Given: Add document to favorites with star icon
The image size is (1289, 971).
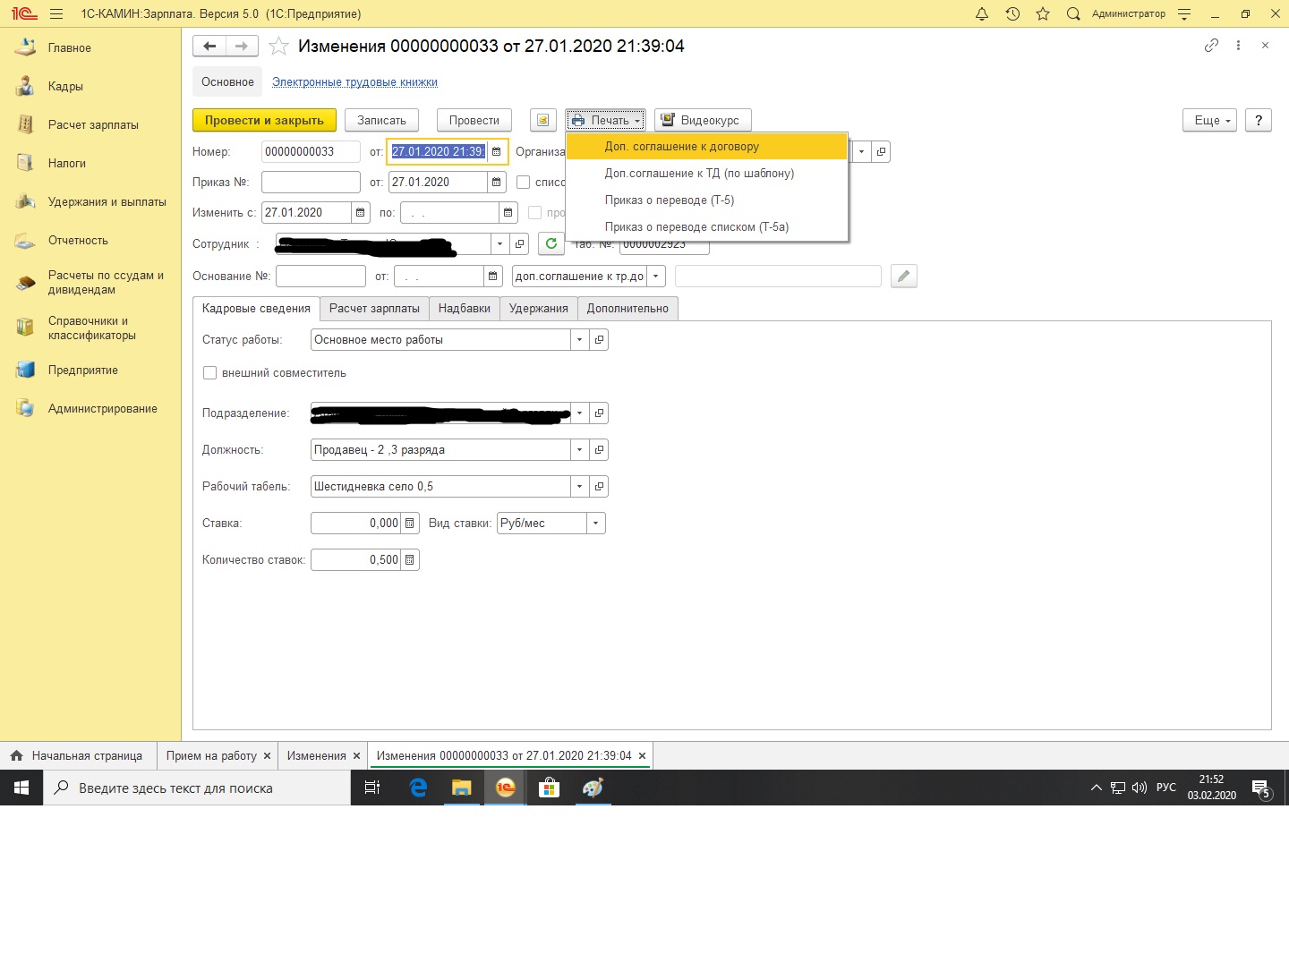Looking at the screenshot, I should (279, 47).
